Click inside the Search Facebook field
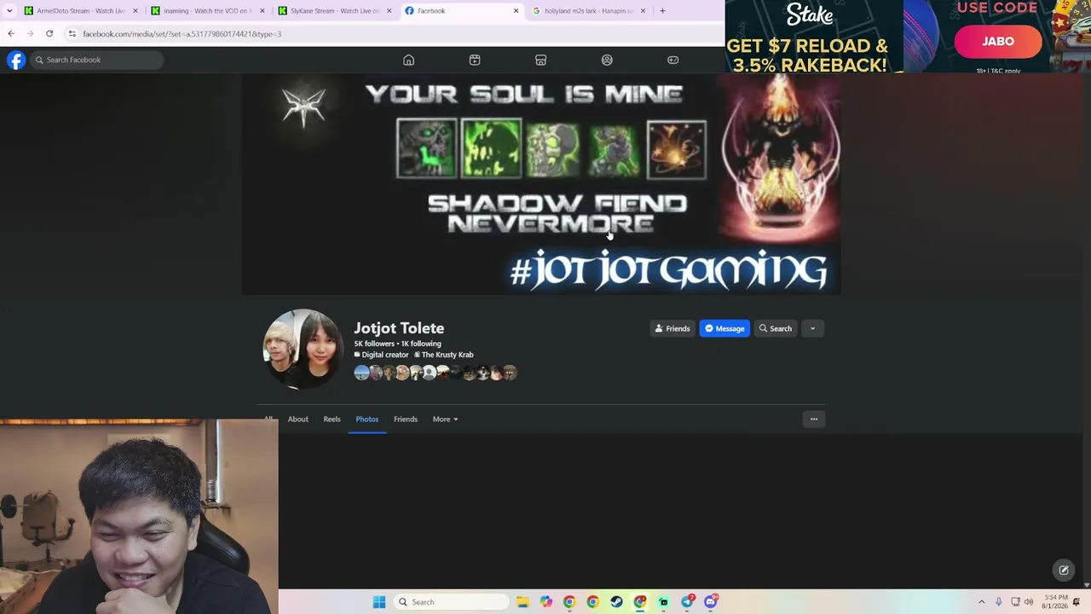Image resolution: width=1091 pixels, height=614 pixels. pyautogui.click(x=97, y=60)
